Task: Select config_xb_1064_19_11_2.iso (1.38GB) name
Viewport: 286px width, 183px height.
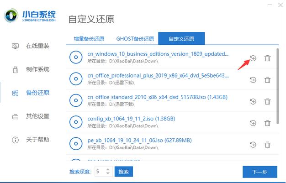Action: coord(131,119)
